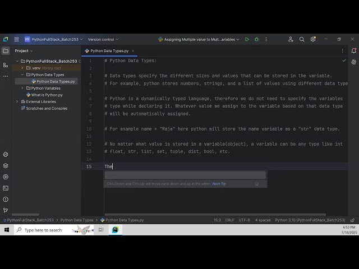
Task: Open AI Assistant spiral icon
Action: tap(354, 62)
